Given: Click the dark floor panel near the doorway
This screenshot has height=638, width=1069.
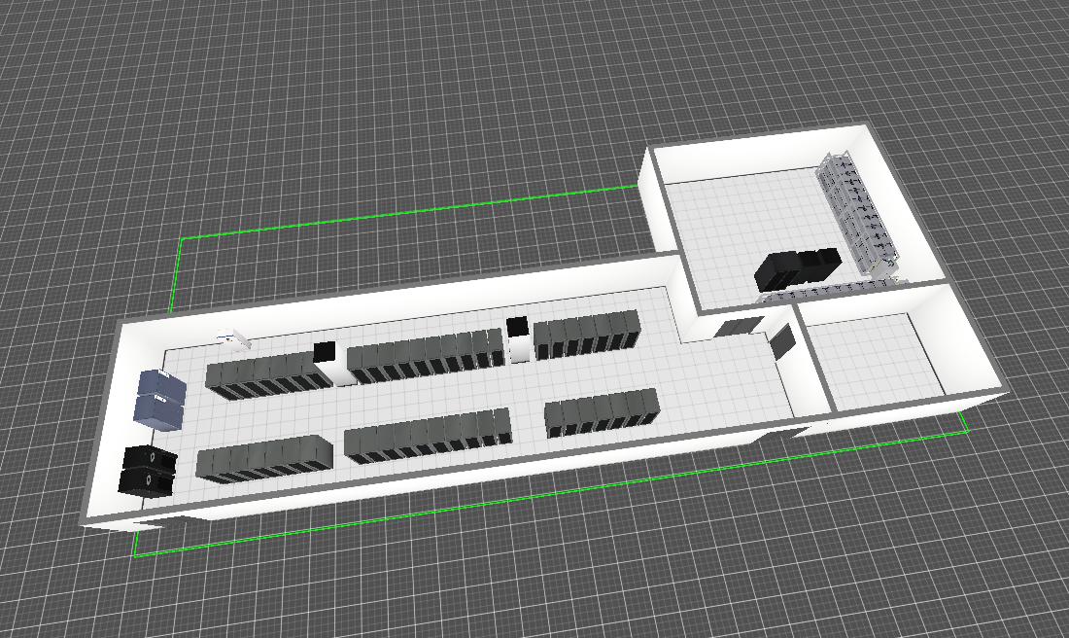Looking at the screenshot, I should pyautogui.click(x=739, y=328).
